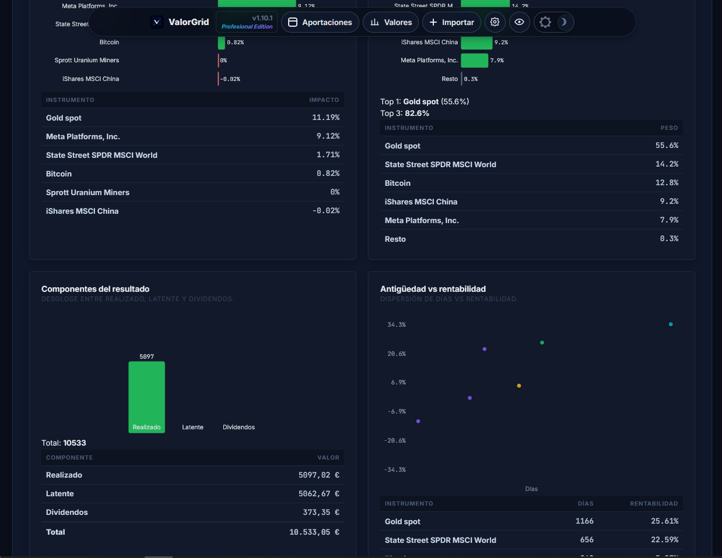Screen dimensions: 722x558
Task: Click the green Meta Platforms 7.9% bar
Action: (474, 61)
